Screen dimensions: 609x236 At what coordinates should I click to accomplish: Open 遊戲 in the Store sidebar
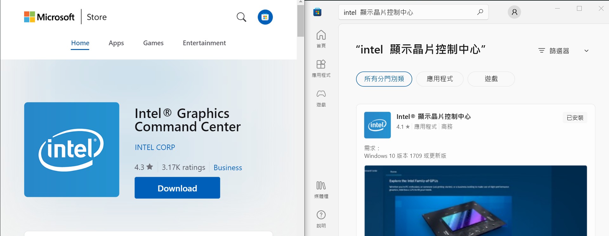point(321,98)
